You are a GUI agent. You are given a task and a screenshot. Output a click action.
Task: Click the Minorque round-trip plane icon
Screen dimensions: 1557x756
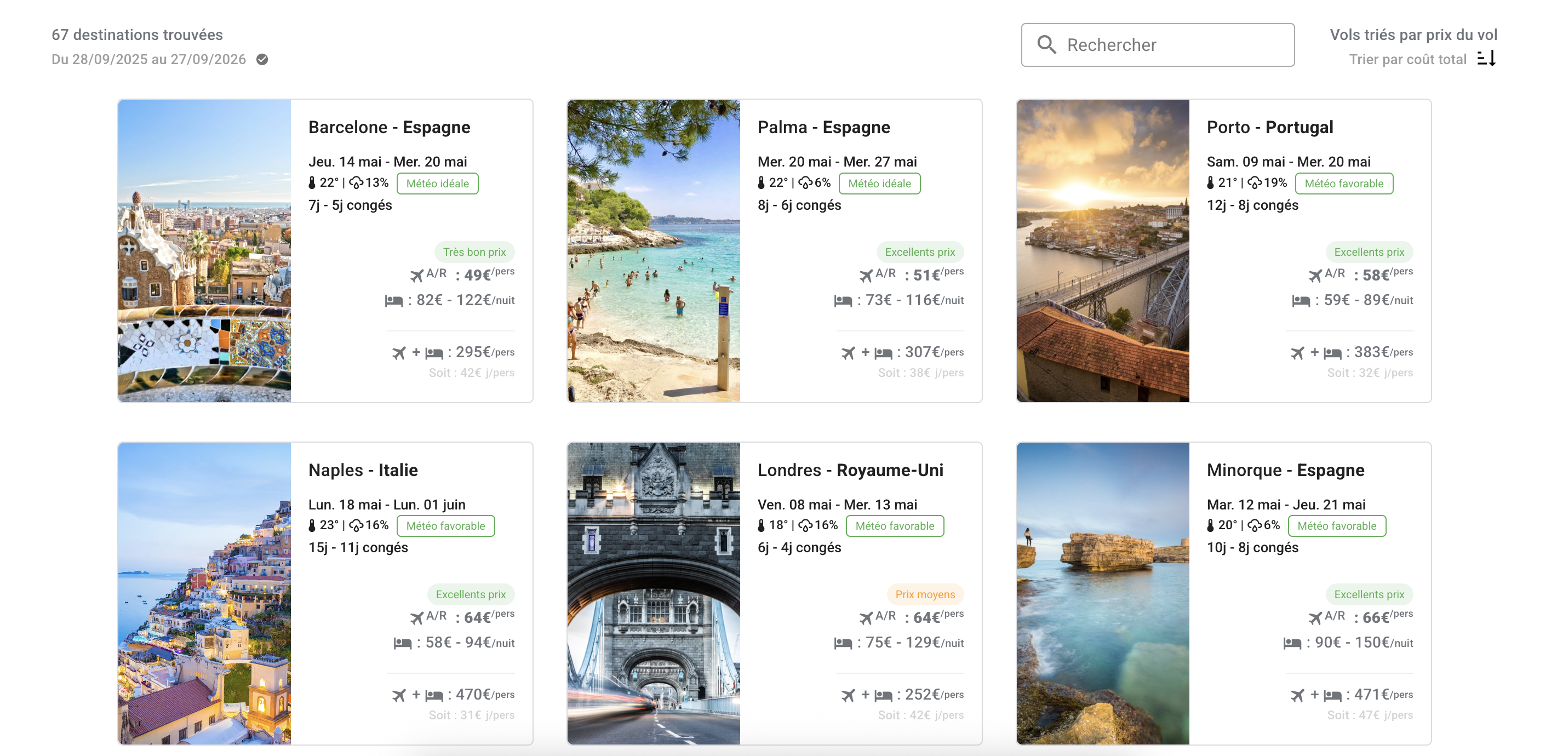pyautogui.click(x=1315, y=617)
